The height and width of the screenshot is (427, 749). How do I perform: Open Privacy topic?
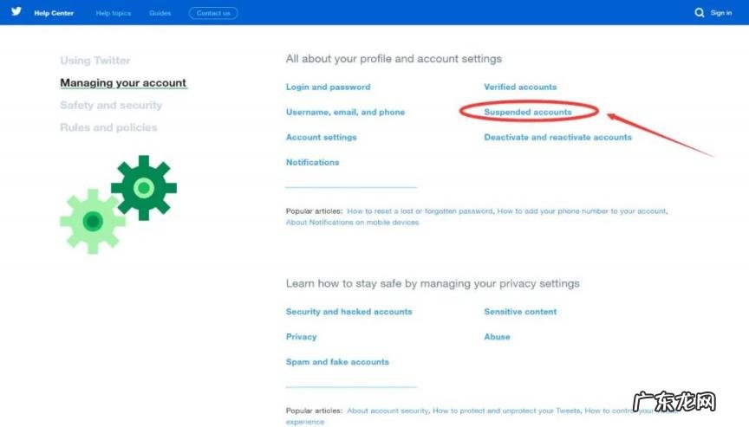(x=301, y=337)
